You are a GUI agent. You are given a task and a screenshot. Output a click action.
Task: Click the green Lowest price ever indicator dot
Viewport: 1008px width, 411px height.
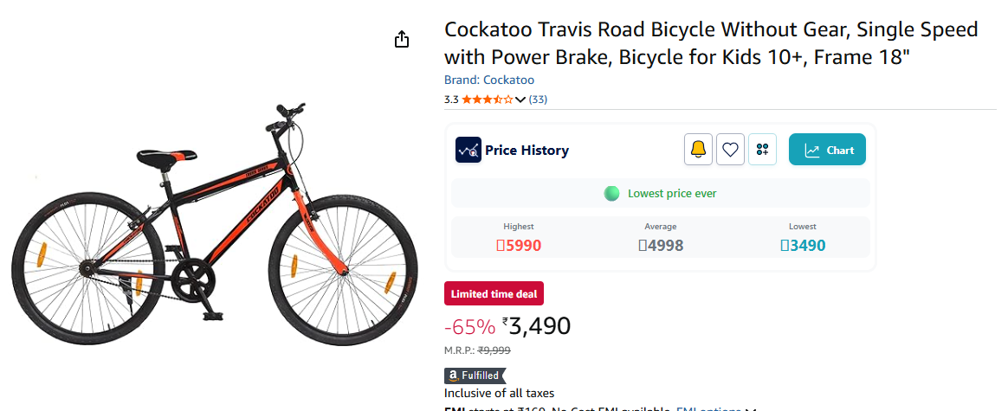coord(612,193)
